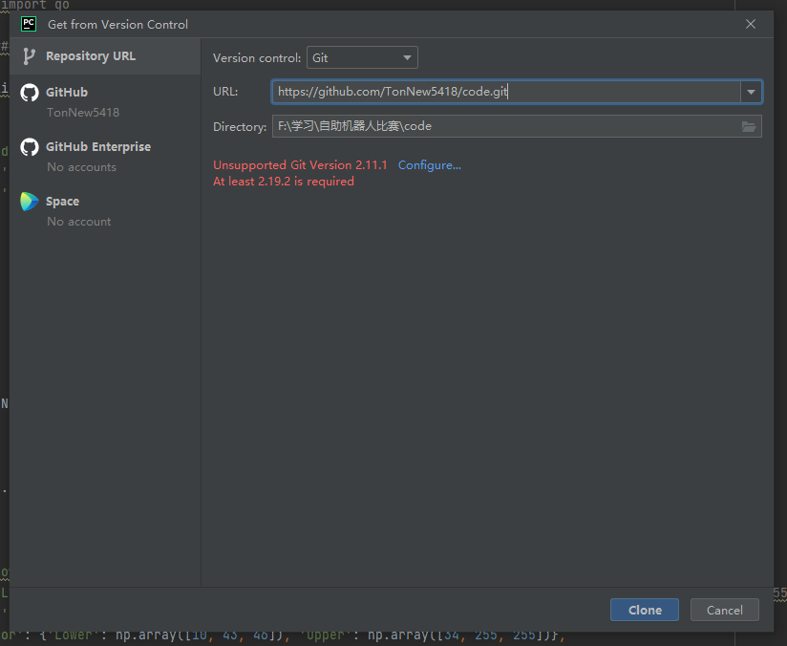Viewport: 787px width, 646px height.
Task: Open the GitHub Enterprise section
Action: click(x=105, y=156)
